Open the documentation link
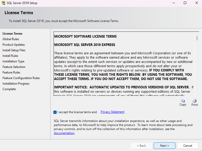The height and width of the screenshot is (151, 202). pos(64,133)
